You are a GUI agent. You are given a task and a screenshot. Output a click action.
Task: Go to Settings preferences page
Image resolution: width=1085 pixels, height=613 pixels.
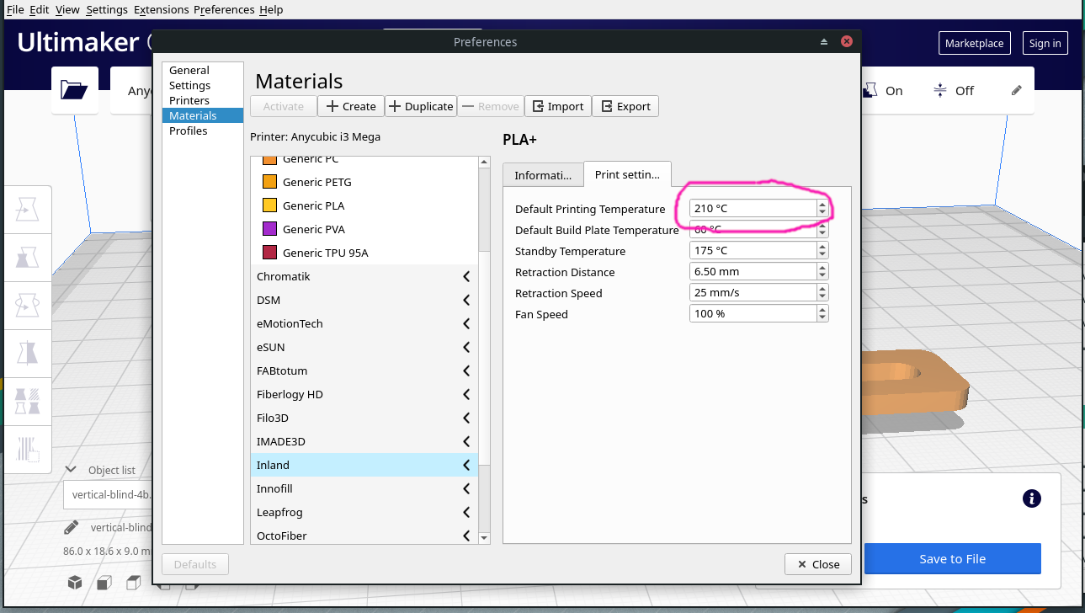(202, 85)
